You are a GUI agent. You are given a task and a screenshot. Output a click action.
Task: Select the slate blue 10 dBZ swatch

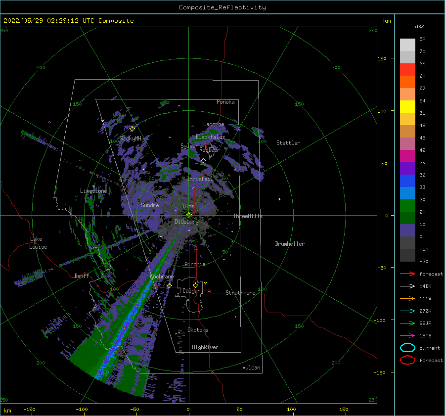(407, 231)
